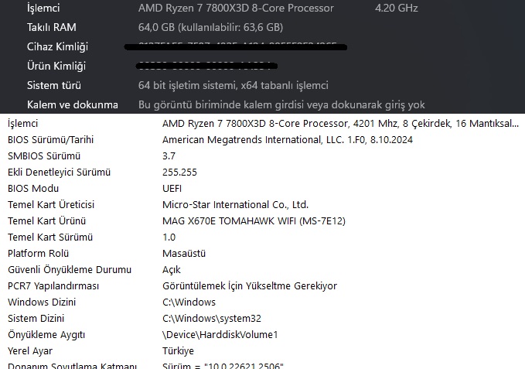Image resolution: width=525 pixels, height=369 pixels.
Task: Select the BIOS Modu row
Action: [x=33, y=189]
